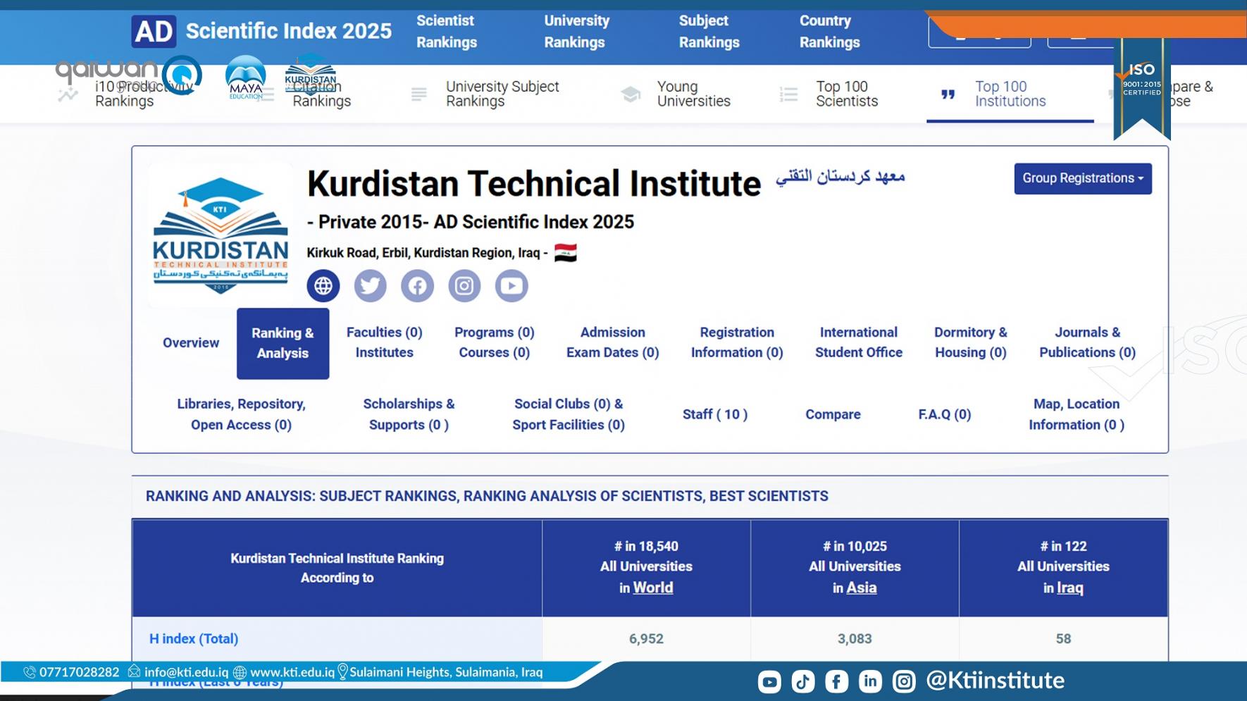Go to University Subject Rankings
Screen dimensions: 1247x701
(x=502, y=94)
